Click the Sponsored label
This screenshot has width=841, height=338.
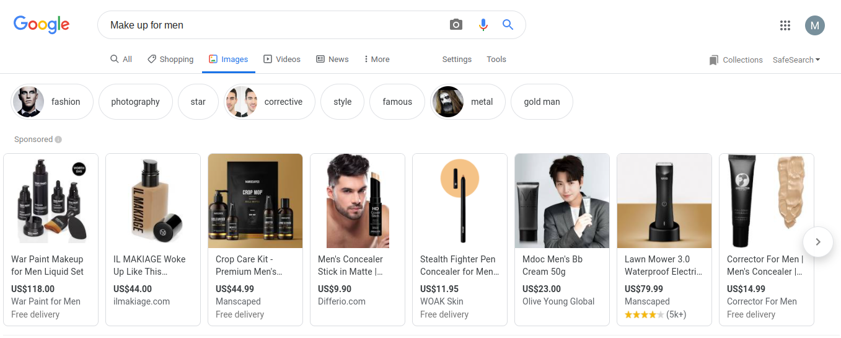33,140
